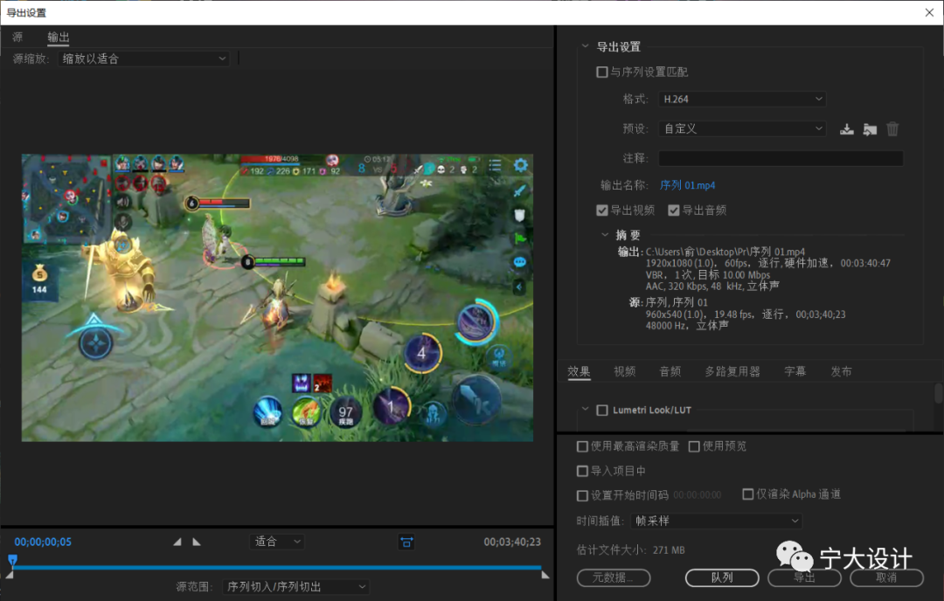Click the menu list icon in the game HUD
Viewport: 944px width, 601px height.
coord(495,165)
